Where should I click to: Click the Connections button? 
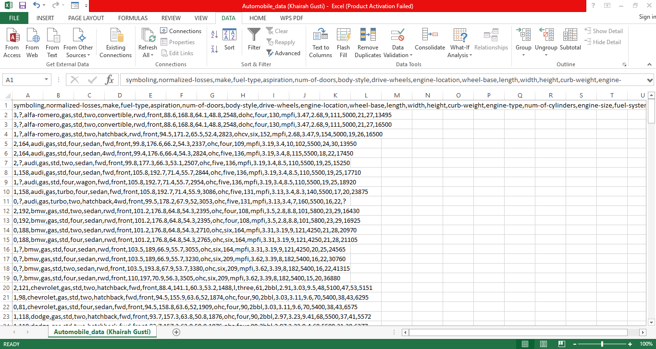click(181, 31)
